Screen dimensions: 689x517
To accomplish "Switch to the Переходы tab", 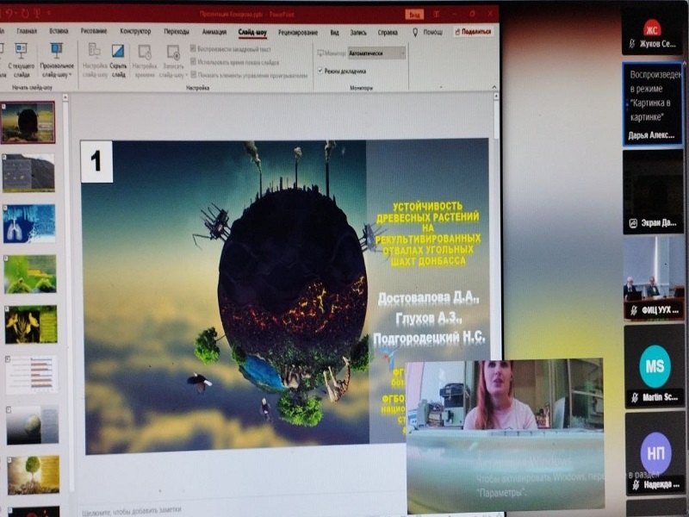I will click(x=177, y=32).
